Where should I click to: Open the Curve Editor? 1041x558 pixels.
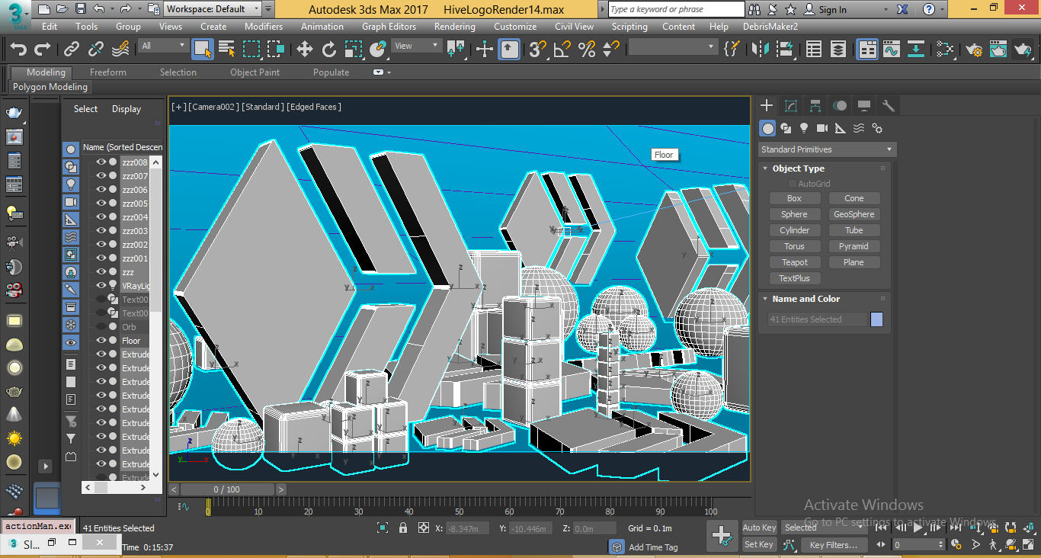[x=892, y=50]
